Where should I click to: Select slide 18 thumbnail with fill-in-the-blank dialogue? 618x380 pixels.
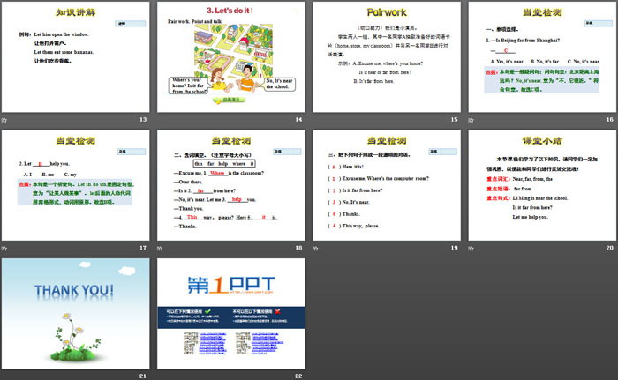point(231,185)
